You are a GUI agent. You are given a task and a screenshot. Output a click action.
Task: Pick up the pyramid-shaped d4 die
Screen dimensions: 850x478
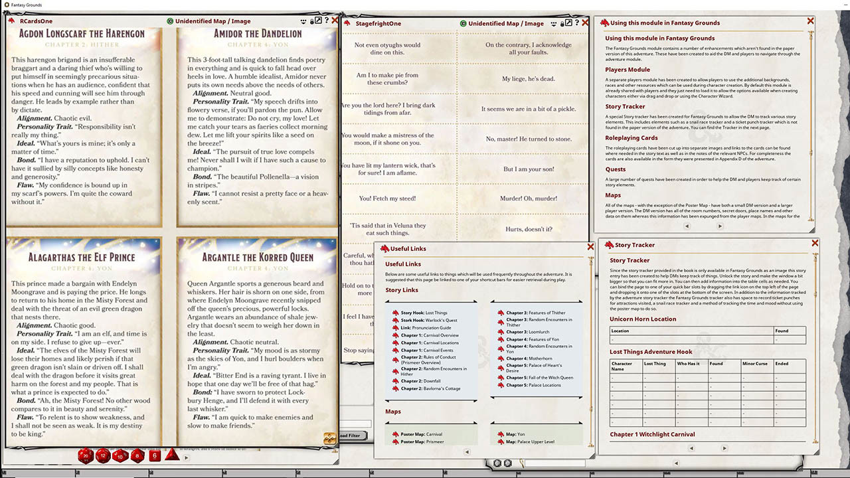click(x=171, y=455)
